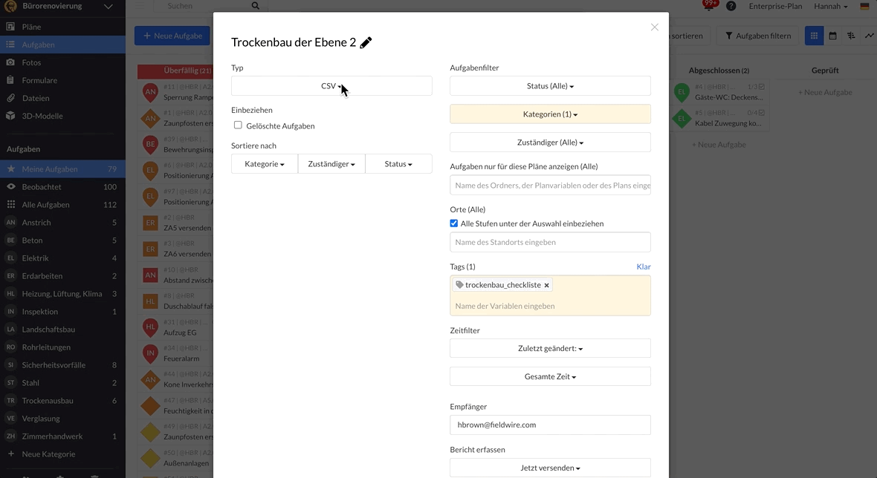Uncheck Alle Stufen unter der Auswahl einbeziehen
The height and width of the screenshot is (478, 877).
pyautogui.click(x=453, y=223)
